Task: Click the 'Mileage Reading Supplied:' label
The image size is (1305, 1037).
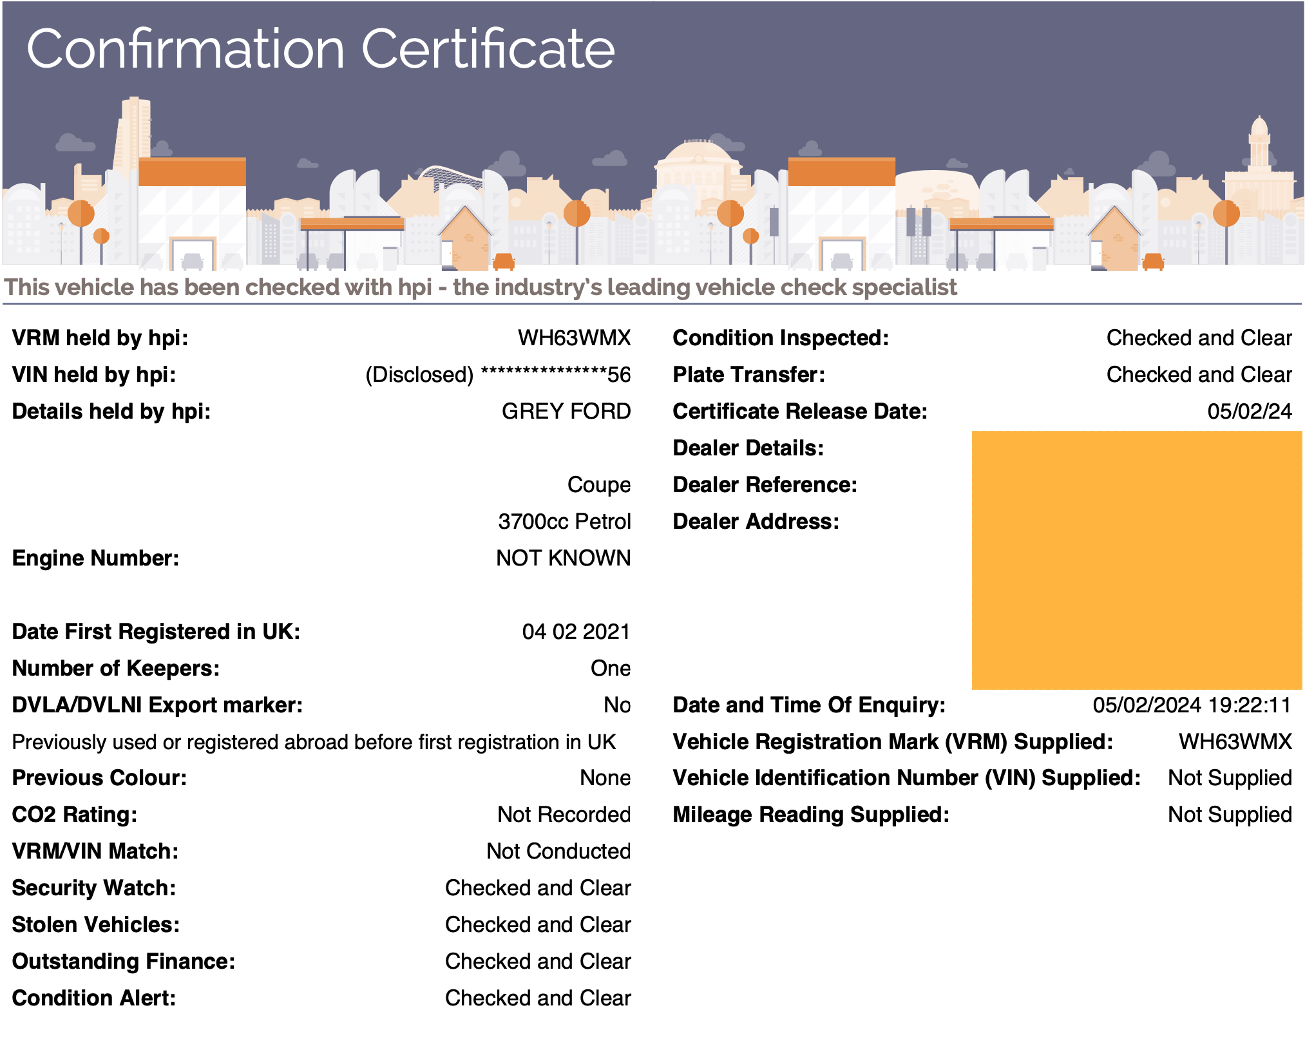Action: pyautogui.click(x=811, y=814)
